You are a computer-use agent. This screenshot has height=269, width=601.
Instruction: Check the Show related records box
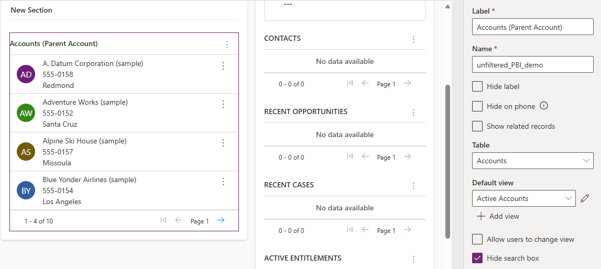coord(477,126)
